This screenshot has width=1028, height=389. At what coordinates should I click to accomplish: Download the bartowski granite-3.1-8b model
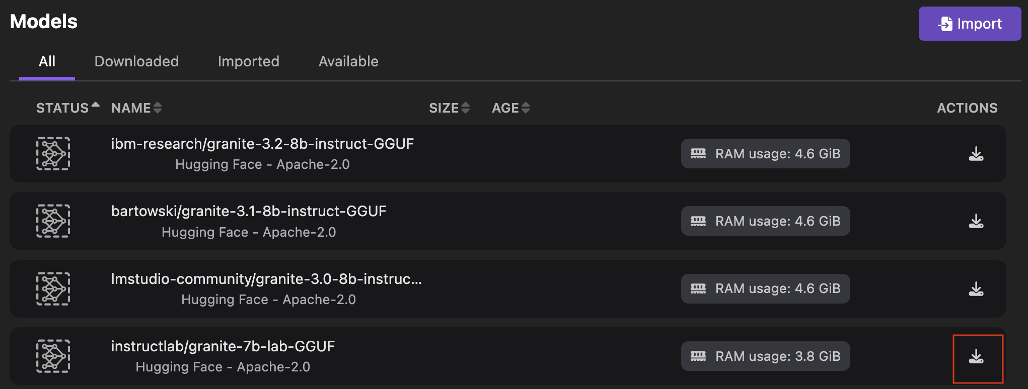click(x=976, y=221)
